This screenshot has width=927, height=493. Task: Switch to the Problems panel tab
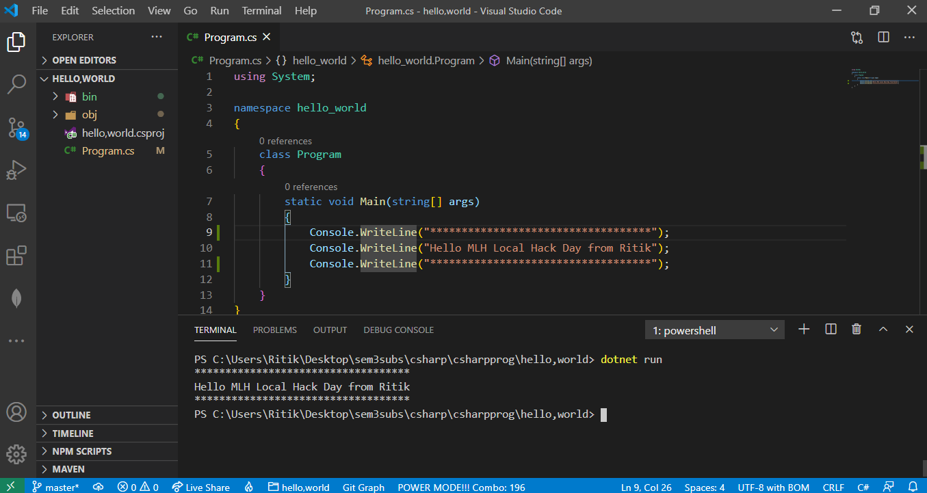tap(275, 330)
